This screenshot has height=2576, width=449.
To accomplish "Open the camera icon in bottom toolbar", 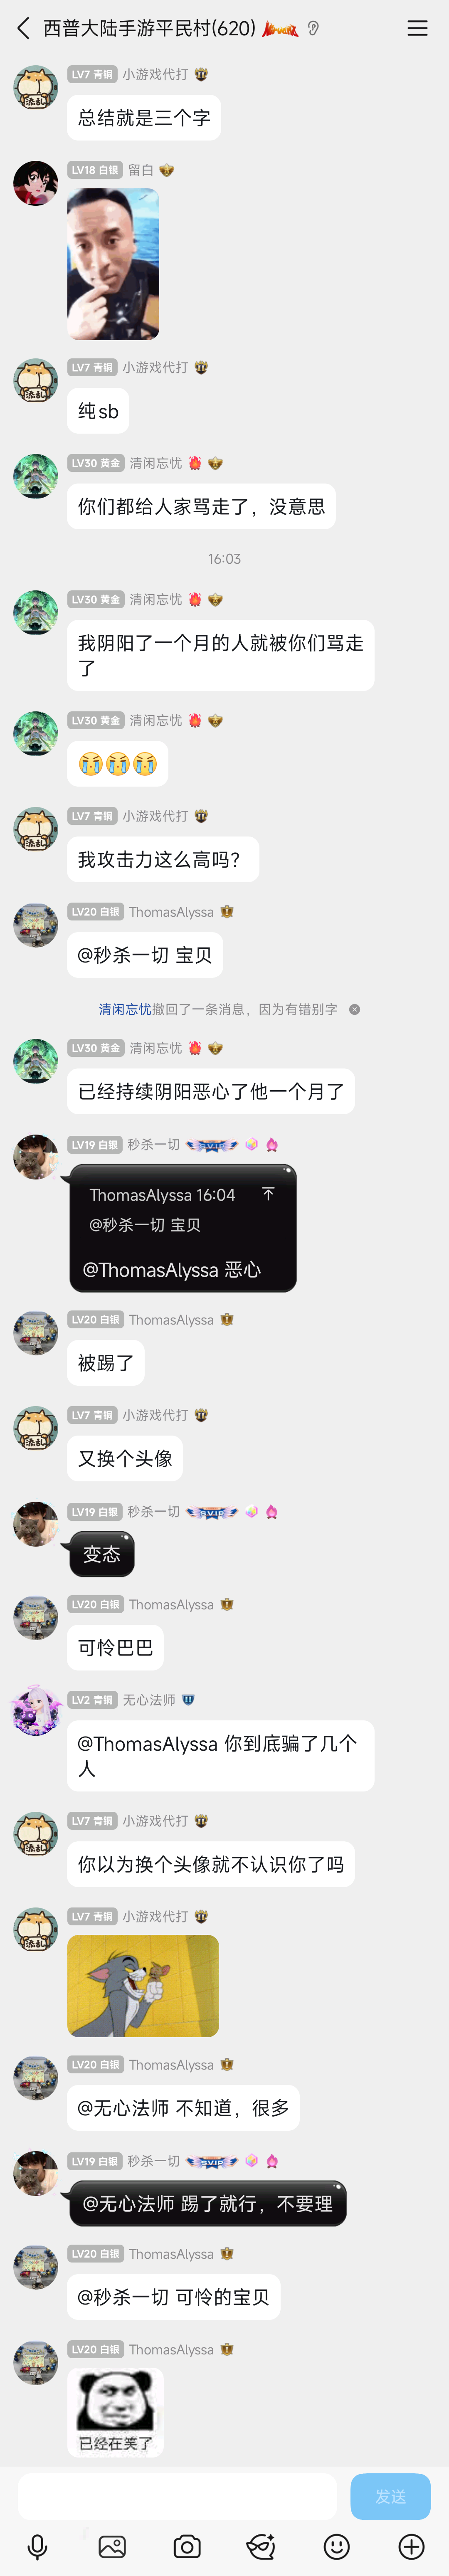I will click(187, 2546).
